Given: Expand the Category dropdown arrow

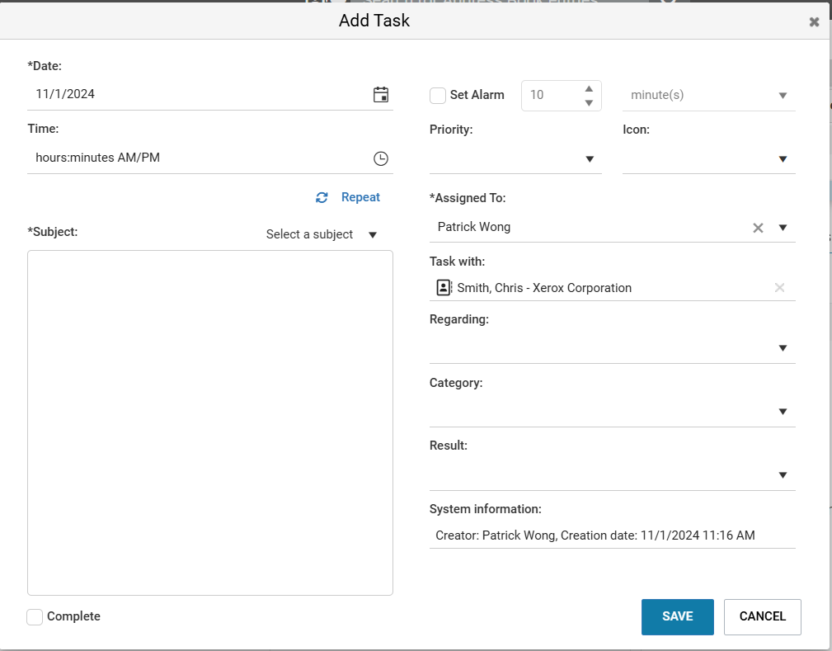Looking at the screenshot, I should pos(783,412).
